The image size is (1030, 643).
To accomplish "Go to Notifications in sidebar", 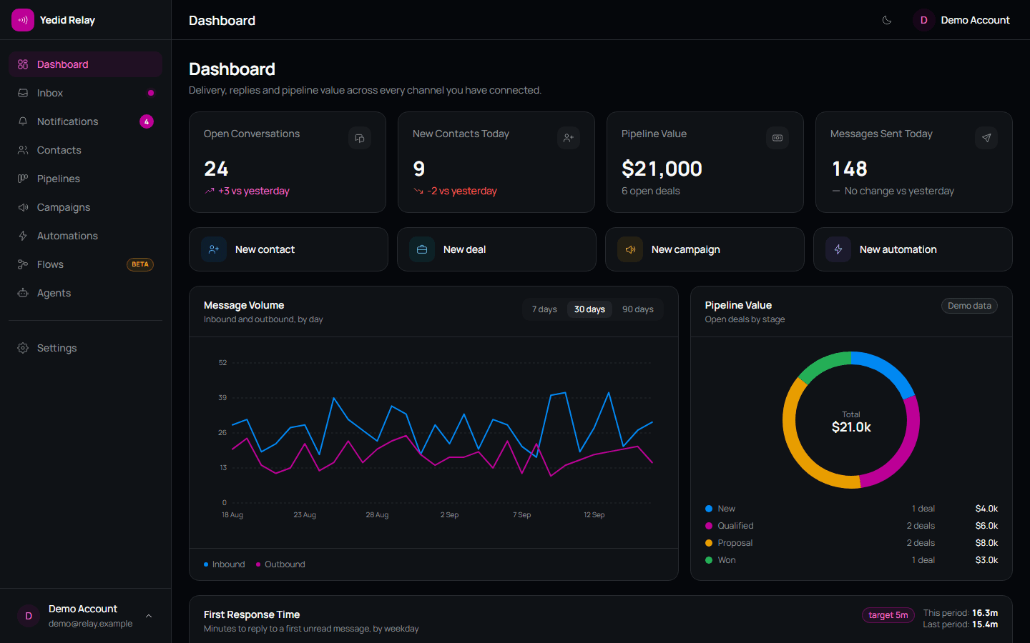I will (x=86, y=121).
